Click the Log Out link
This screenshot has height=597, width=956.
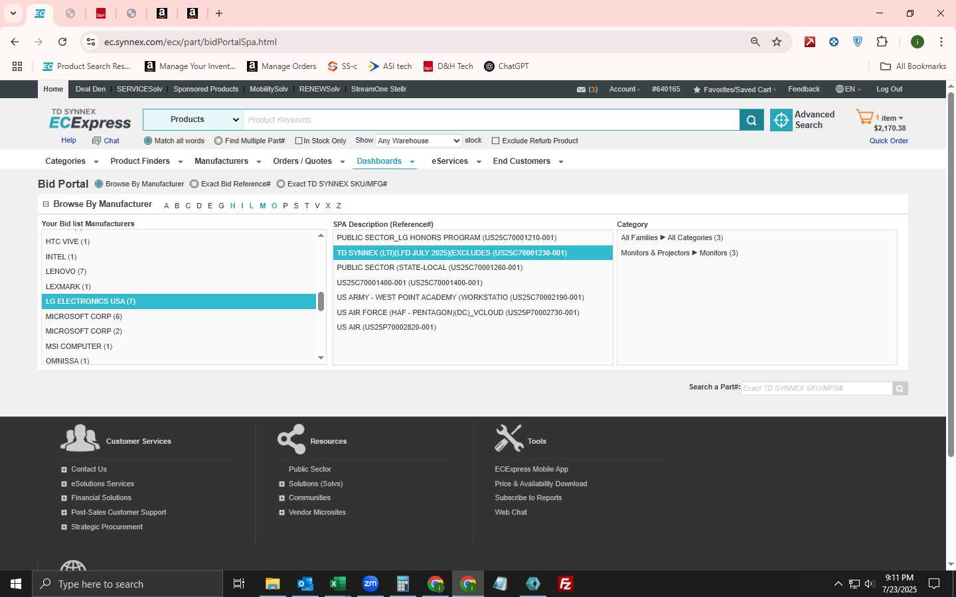pos(889,90)
